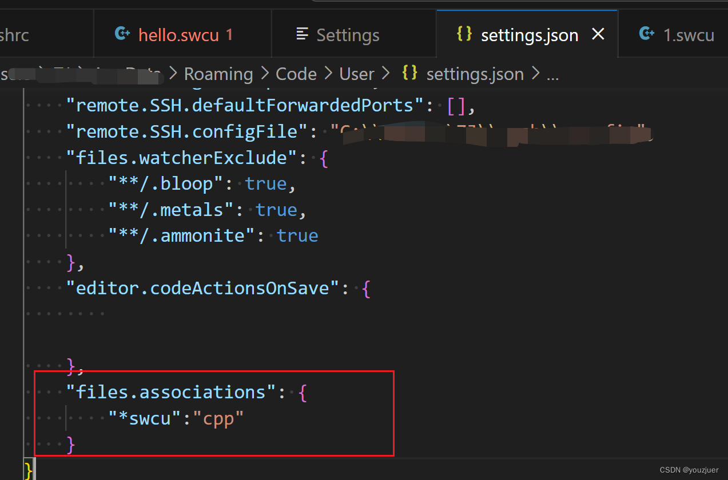The height and width of the screenshot is (480, 728).
Task: Click the Settings tab's list icon
Action: coord(302,34)
